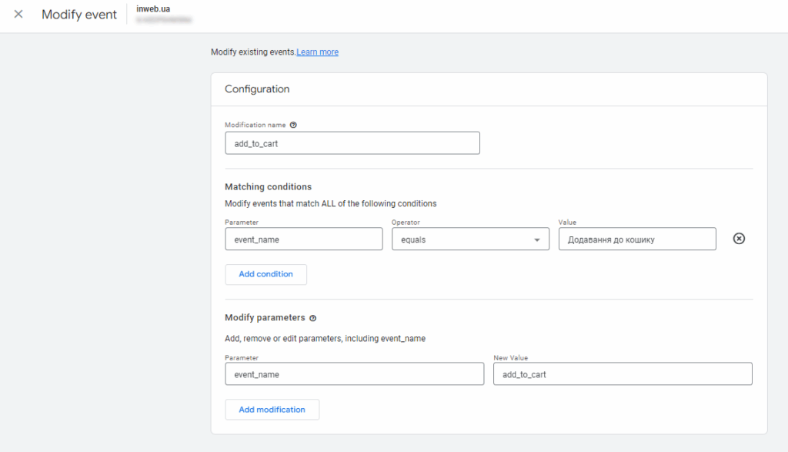Edit the New Value add_to_cart field
Viewport: 788px width, 452px height.
click(x=623, y=374)
